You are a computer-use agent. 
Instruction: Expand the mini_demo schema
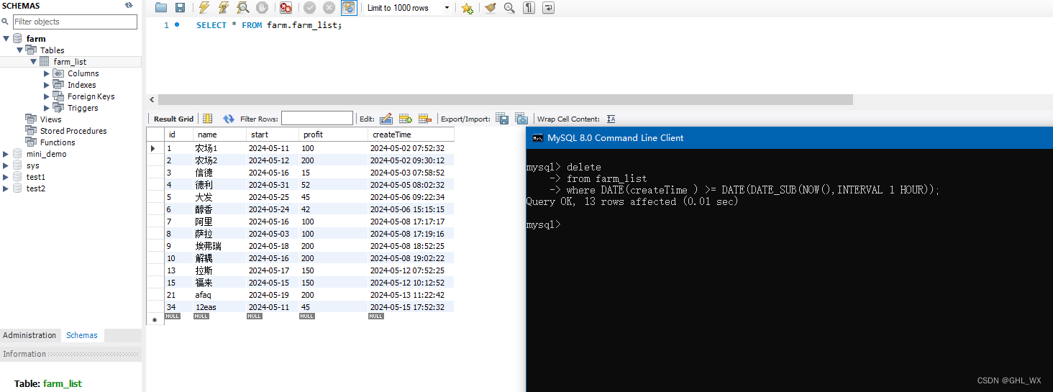(x=6, y=154)
